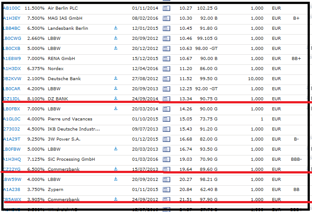Open bond link 273032
The height and width of the screenshot is (212, 312).
11,129
